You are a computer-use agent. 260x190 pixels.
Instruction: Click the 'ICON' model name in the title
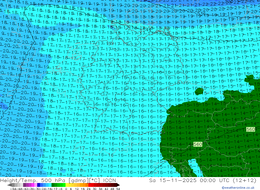coord(109,180)
